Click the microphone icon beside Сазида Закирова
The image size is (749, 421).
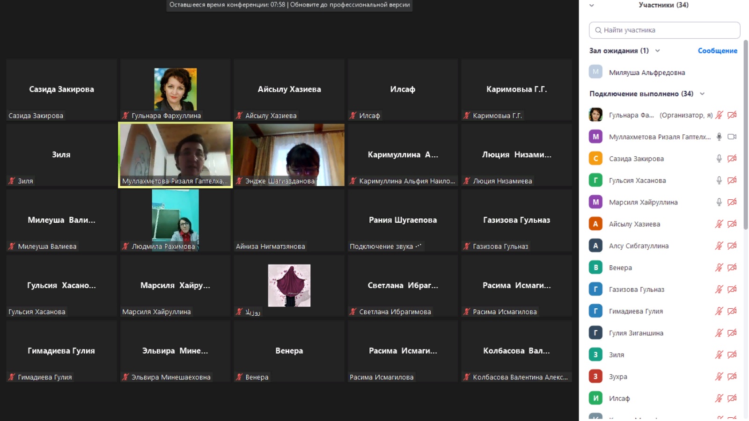(719, 159)
